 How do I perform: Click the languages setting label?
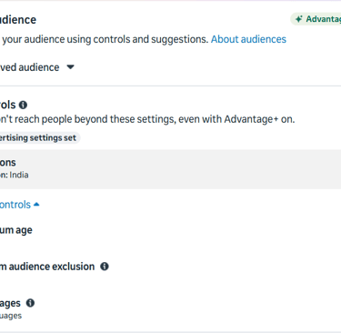tap(10, 303)
